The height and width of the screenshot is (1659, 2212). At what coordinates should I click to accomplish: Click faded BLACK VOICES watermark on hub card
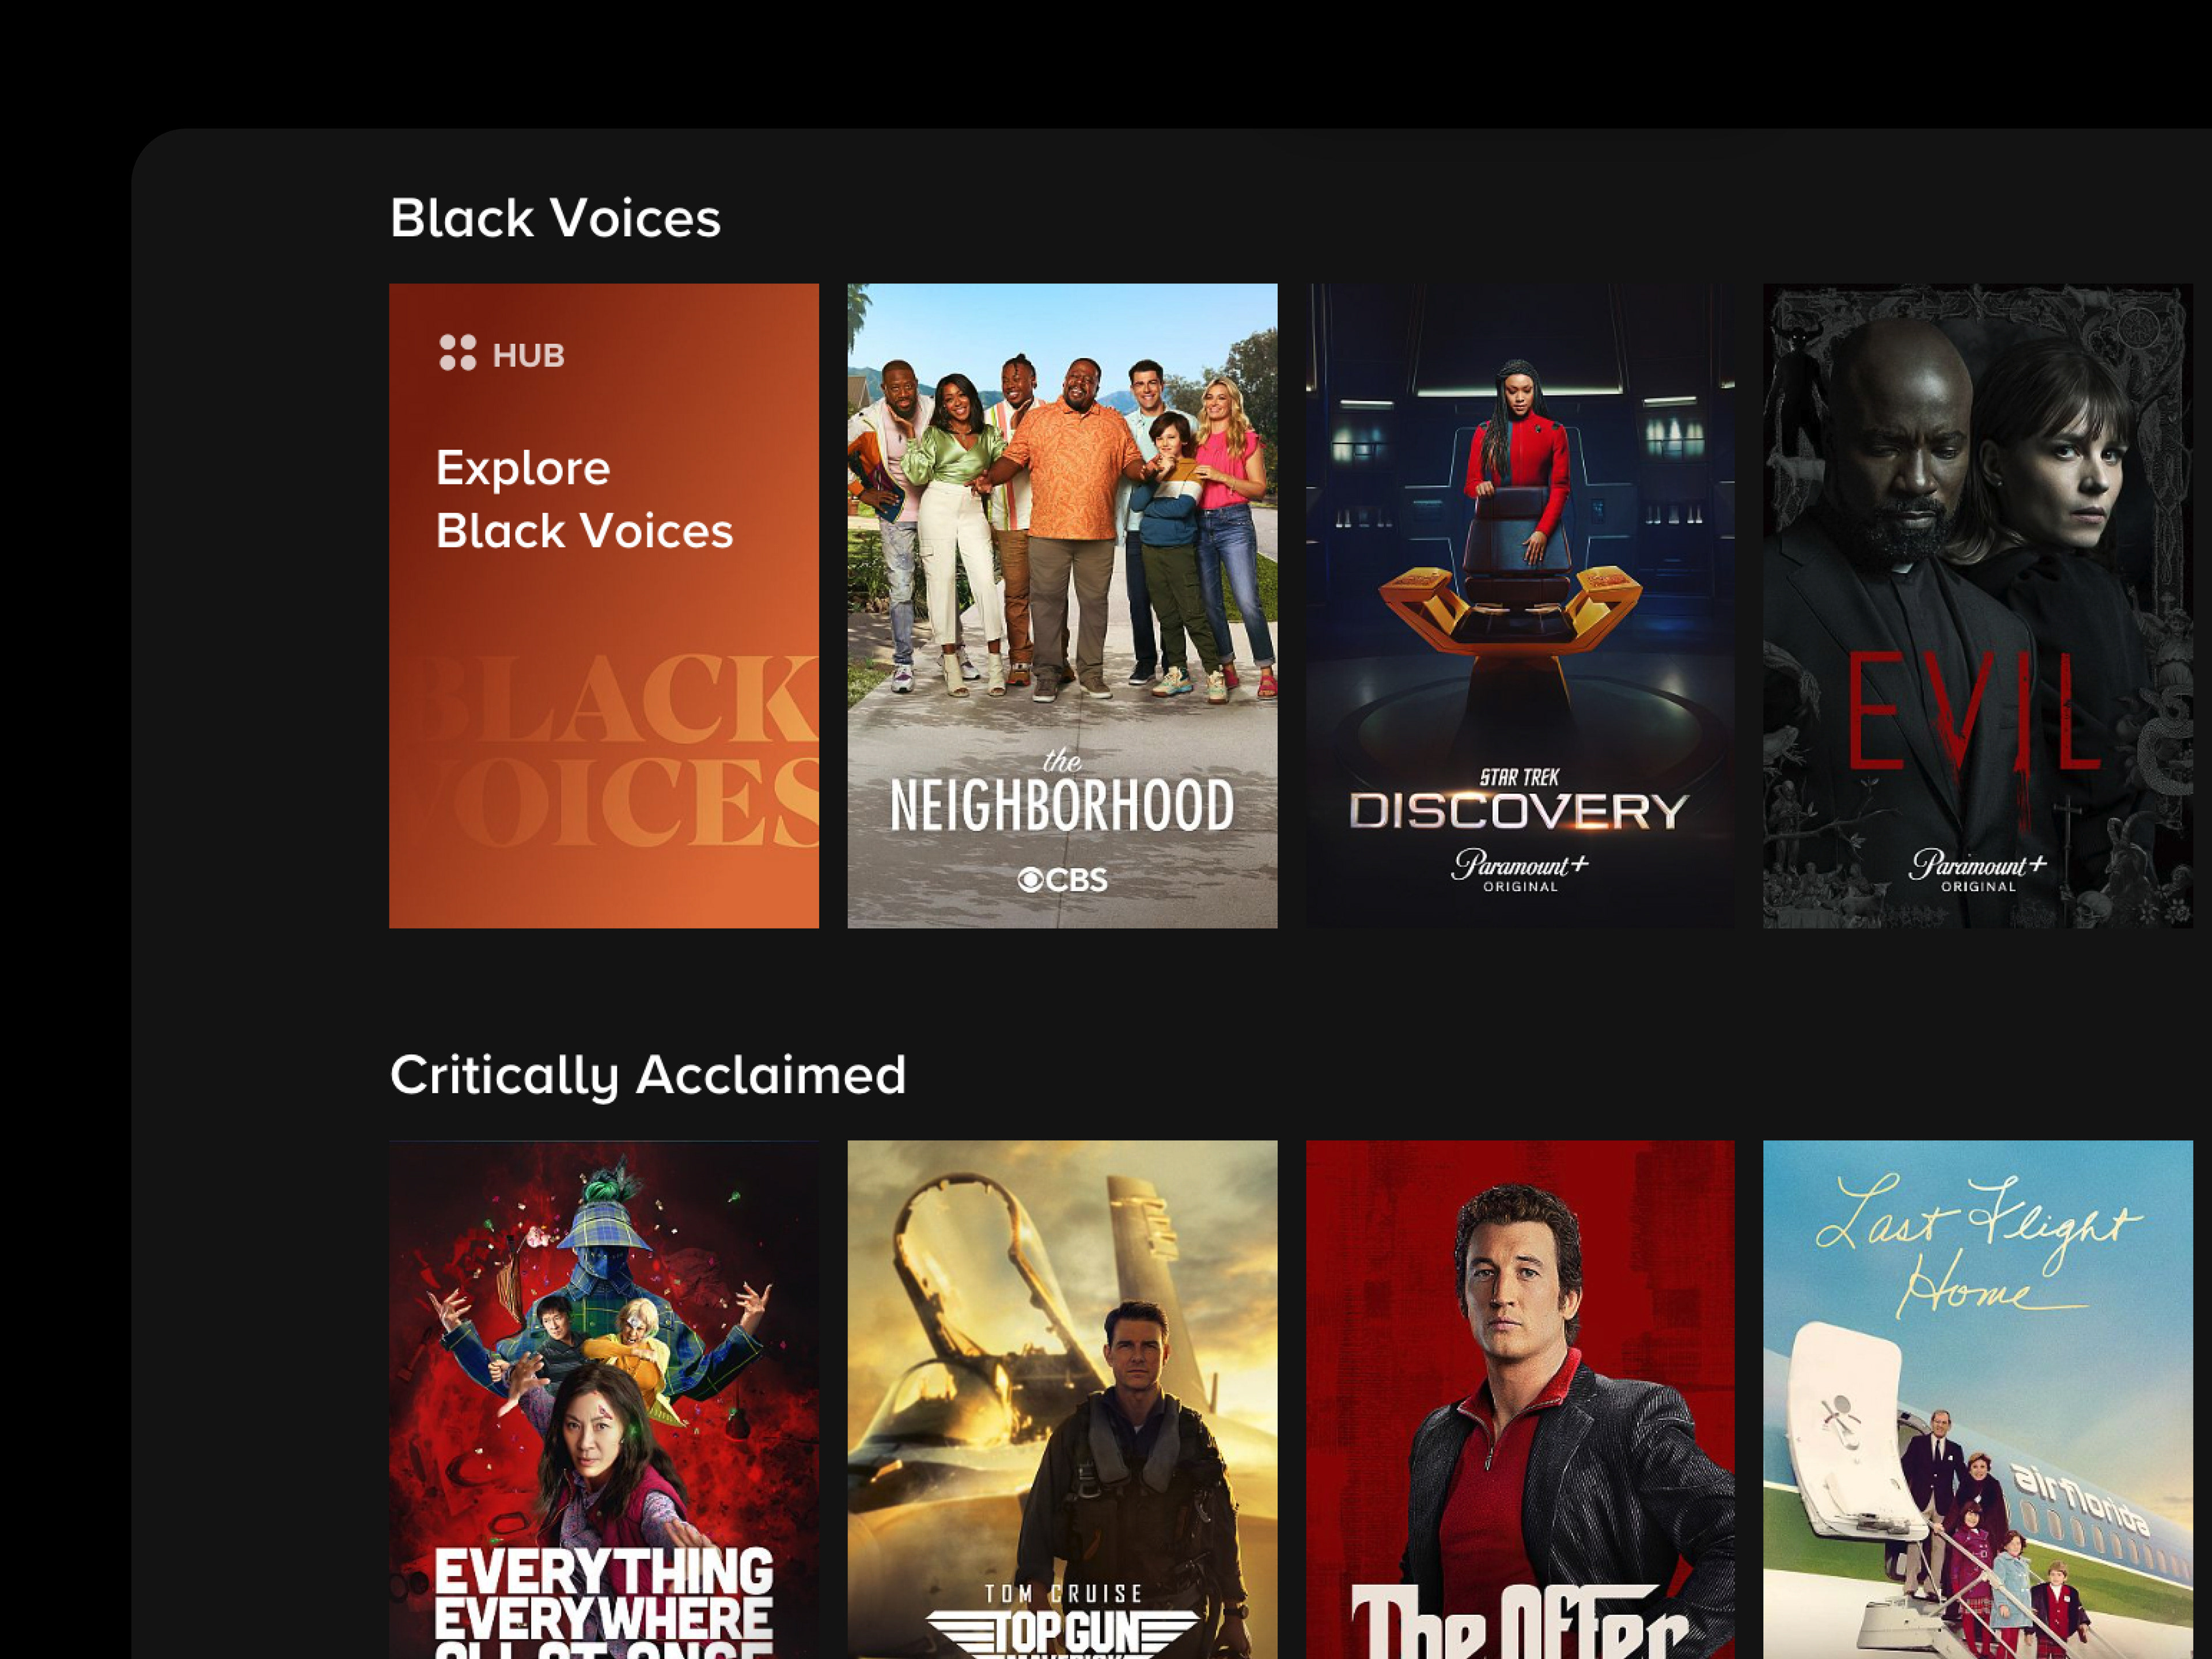[x=615, y=750]
